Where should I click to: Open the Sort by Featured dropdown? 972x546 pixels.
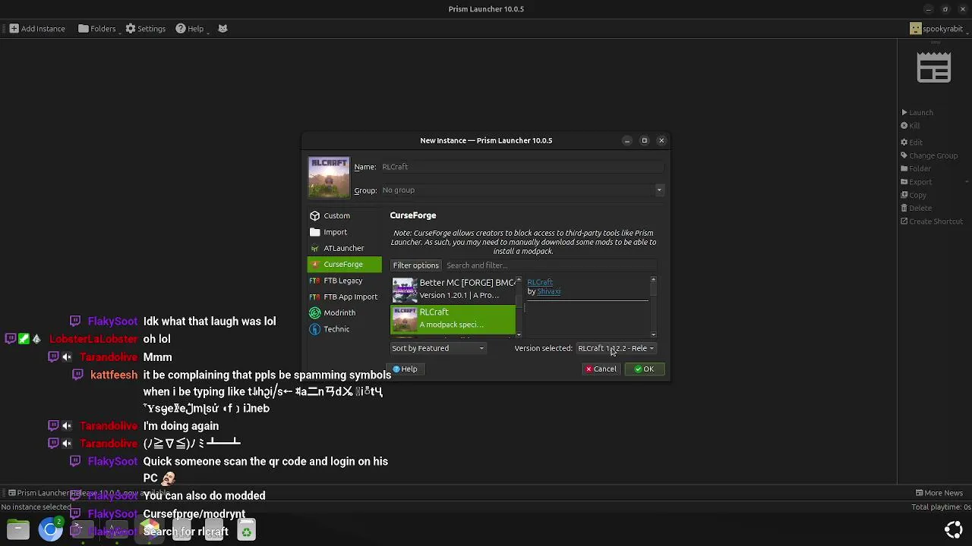pyautogui.click(x=438, y=348)
